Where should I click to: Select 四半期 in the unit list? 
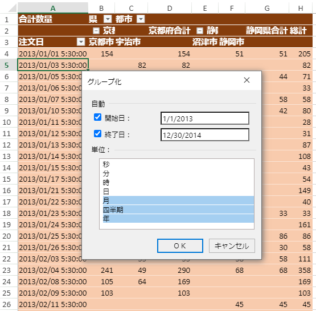pos(178,210)
